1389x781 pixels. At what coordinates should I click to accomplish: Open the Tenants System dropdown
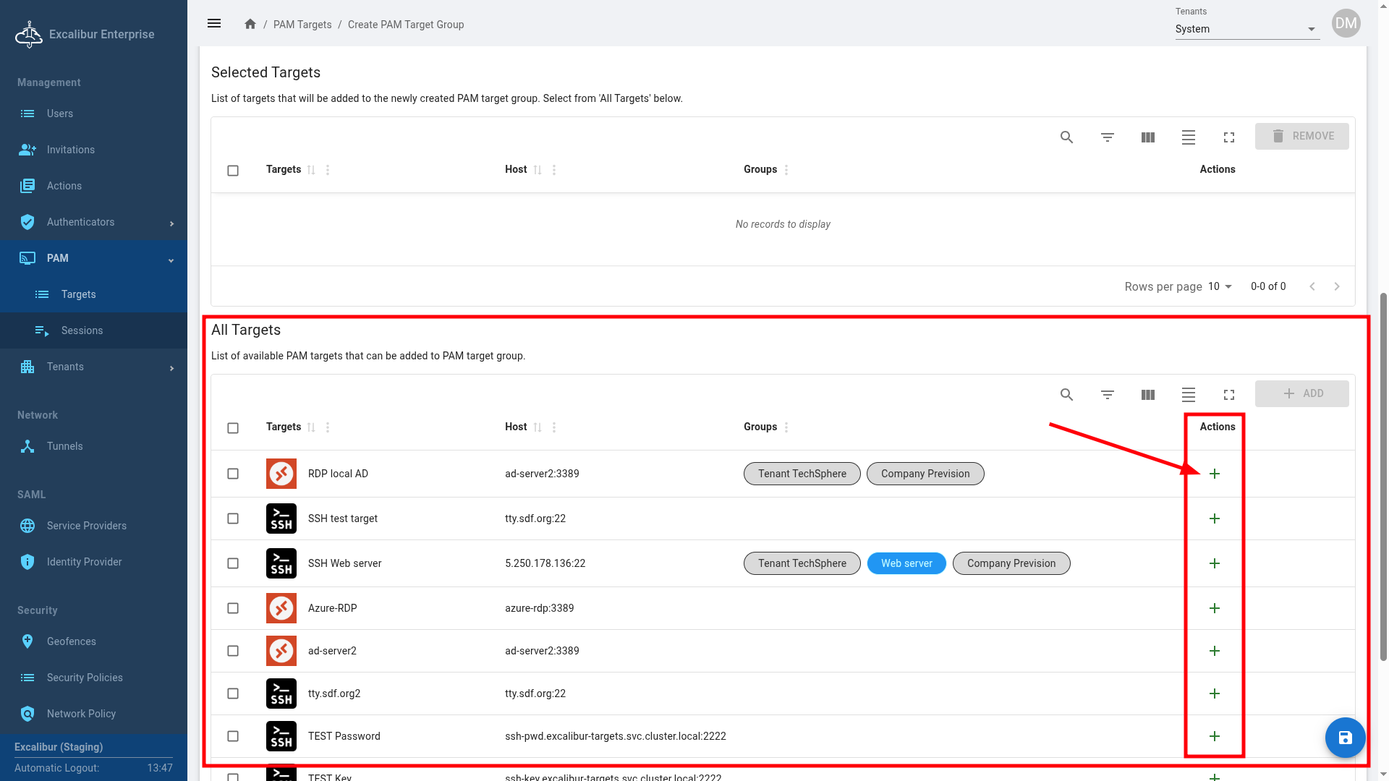coord(1246,29)
